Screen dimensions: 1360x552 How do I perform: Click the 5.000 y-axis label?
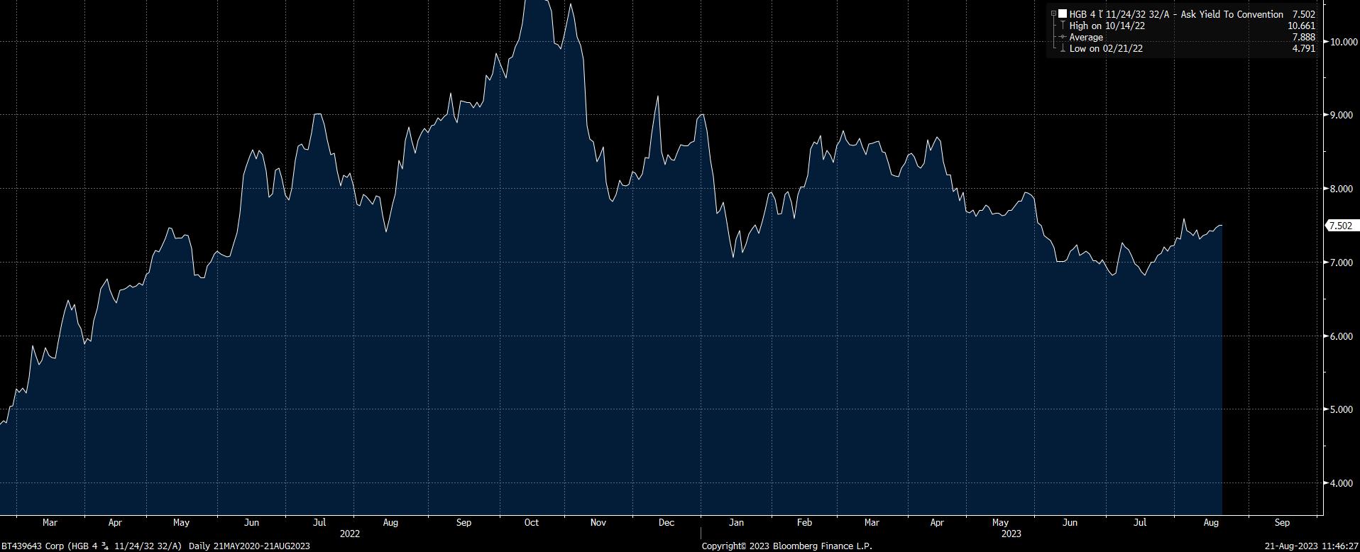tap(1342, 409)
